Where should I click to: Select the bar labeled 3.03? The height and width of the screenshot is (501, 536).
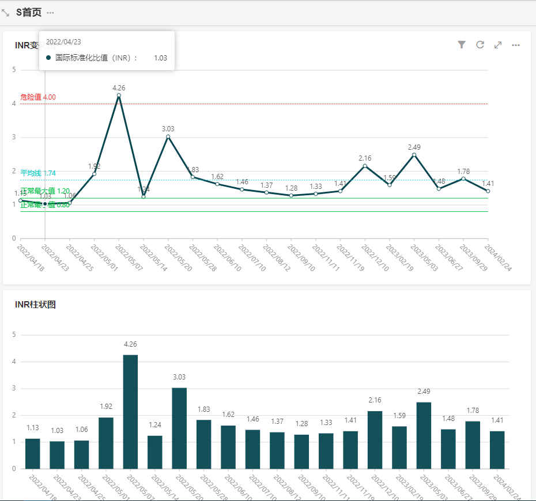(179, 428)
